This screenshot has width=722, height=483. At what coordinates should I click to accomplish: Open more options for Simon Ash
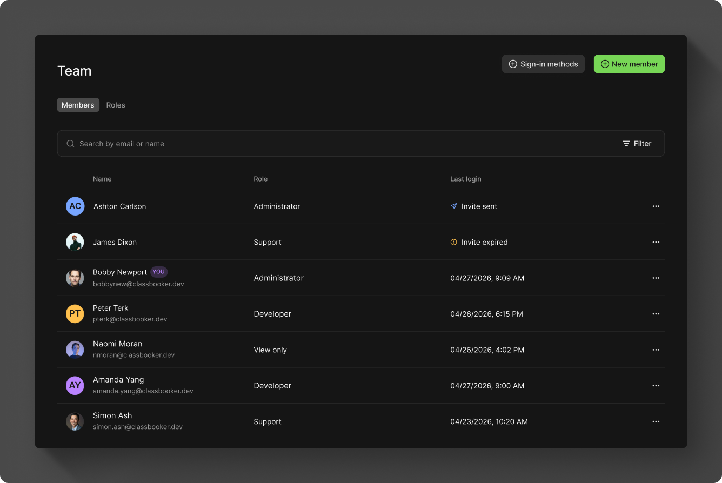(656, 421)
